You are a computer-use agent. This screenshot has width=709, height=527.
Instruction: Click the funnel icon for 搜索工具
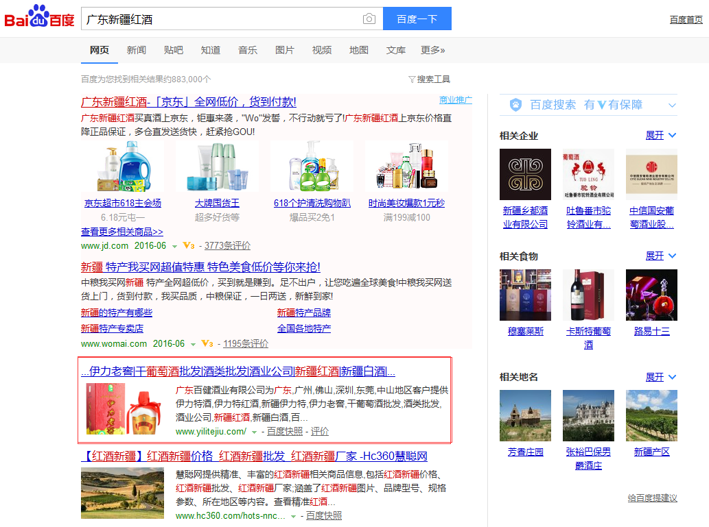pos(412,79)
